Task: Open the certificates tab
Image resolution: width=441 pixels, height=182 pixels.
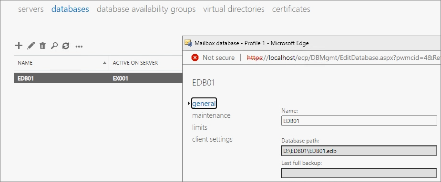Action: (291, 9)
